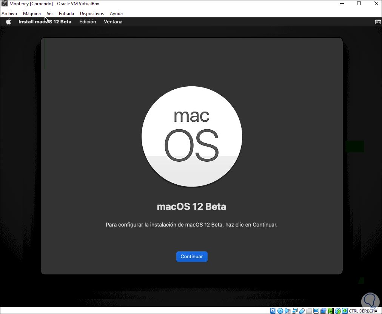The height and width of the screenshot is (314, 382).
Task: Click the VirtualBox icon in the title bar
Action: point(5,4)
